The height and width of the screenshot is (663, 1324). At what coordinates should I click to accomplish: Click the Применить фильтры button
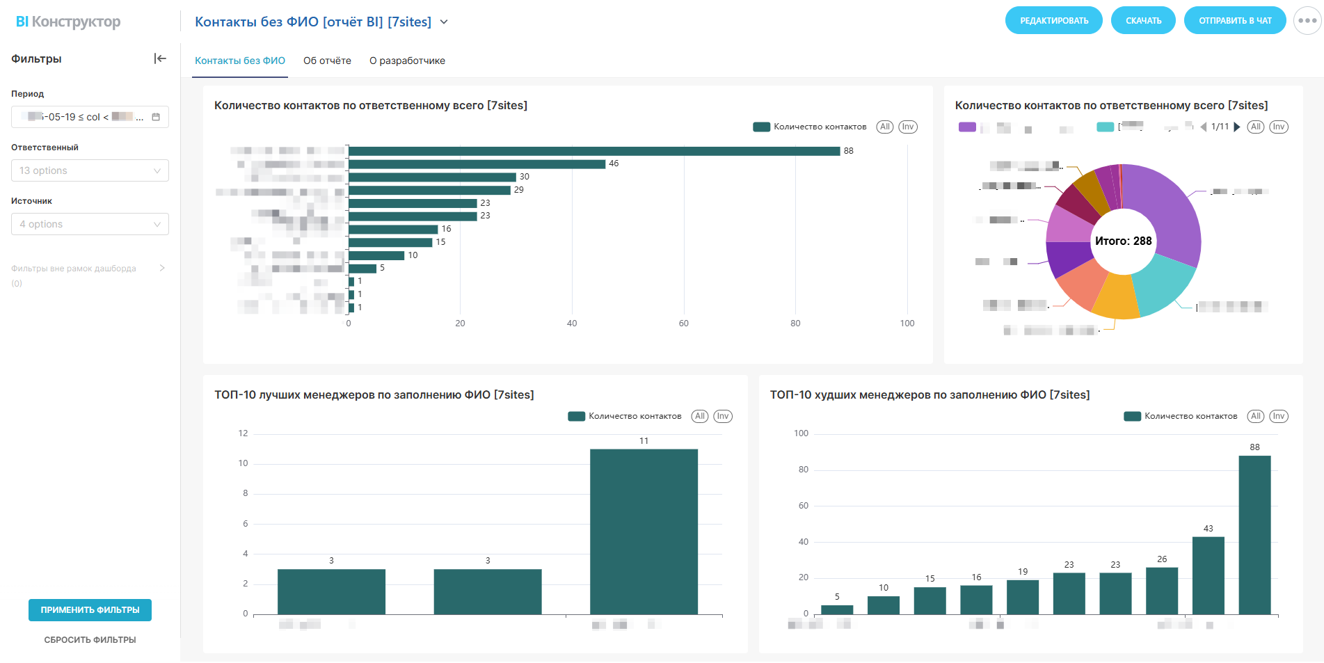click(x=90, y=610)
